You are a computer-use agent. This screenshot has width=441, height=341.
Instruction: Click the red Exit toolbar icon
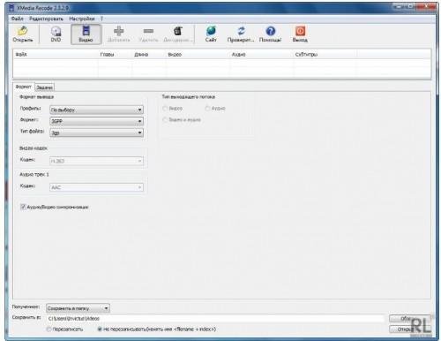point(300,34)
